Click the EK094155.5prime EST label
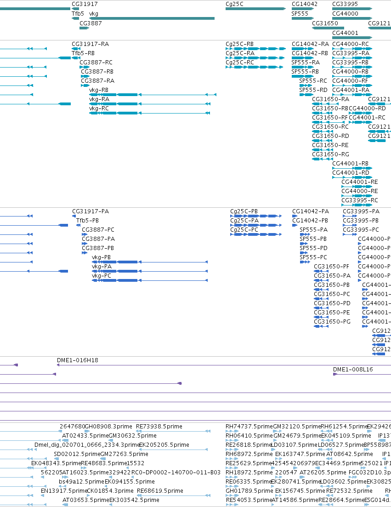 point(130,481)
